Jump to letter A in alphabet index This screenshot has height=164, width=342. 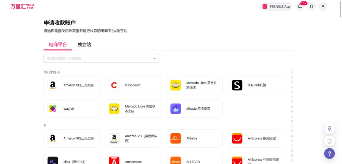tap(292, 77)
